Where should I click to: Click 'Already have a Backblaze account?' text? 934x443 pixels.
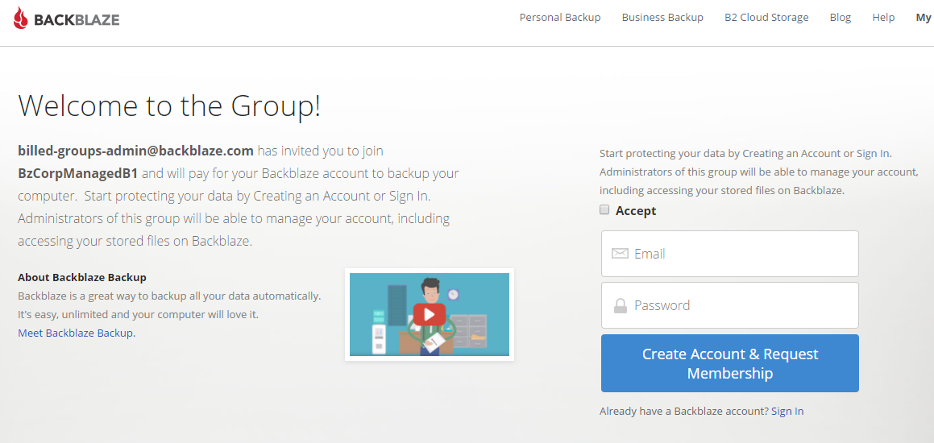(684, 412)
